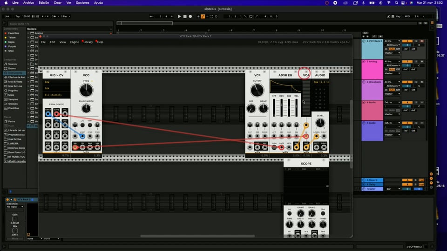This screenshot has width=447, height=251.
Task: Open Engine menu in VCV Rack
Action: [74, 42]
